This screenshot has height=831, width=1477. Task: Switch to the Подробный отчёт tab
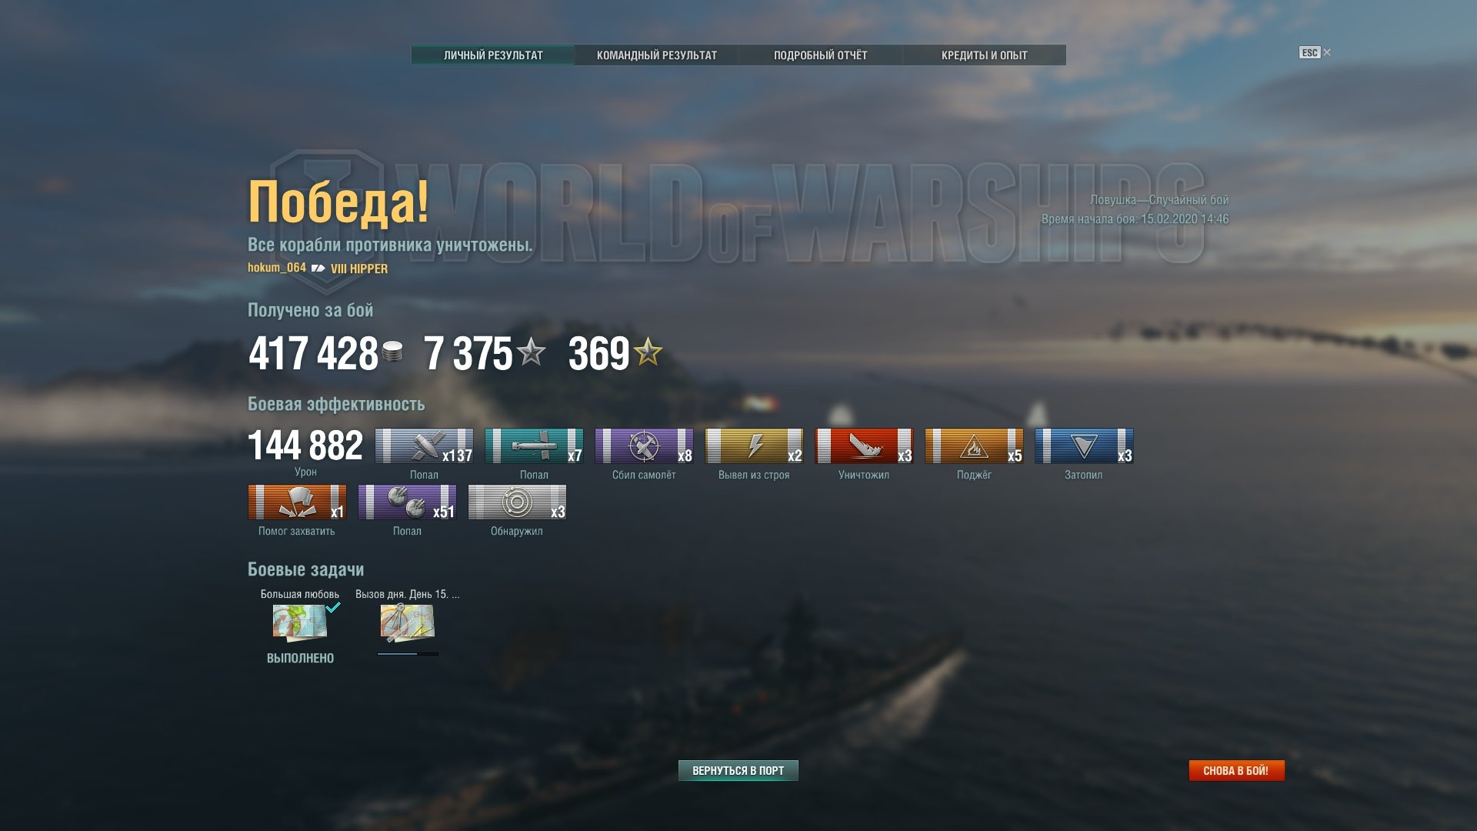[x=820, y=55]
